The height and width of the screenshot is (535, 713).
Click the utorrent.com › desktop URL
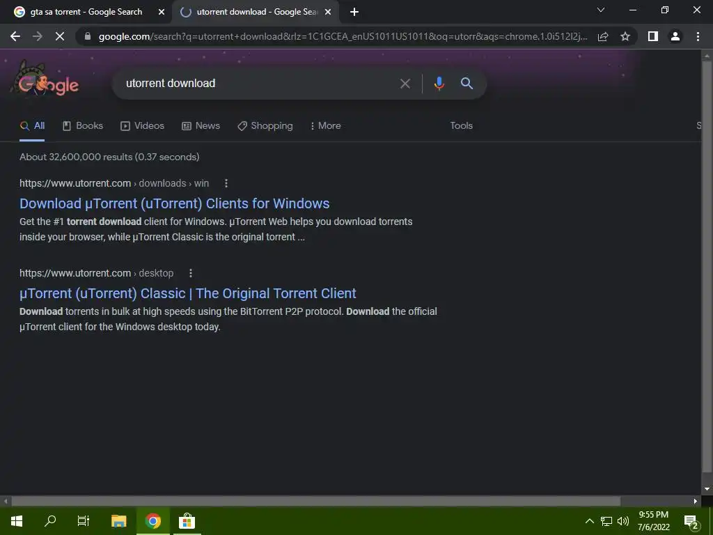coord(96,273)
